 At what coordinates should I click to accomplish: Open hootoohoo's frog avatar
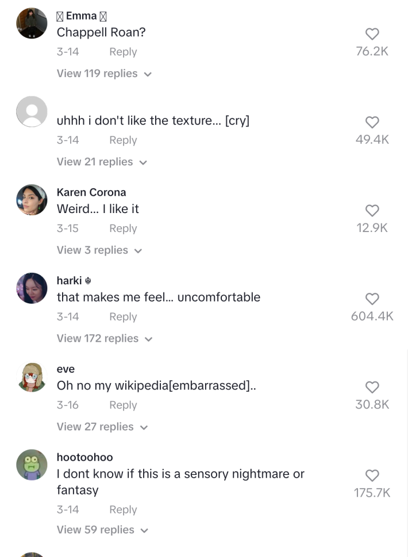32,465
